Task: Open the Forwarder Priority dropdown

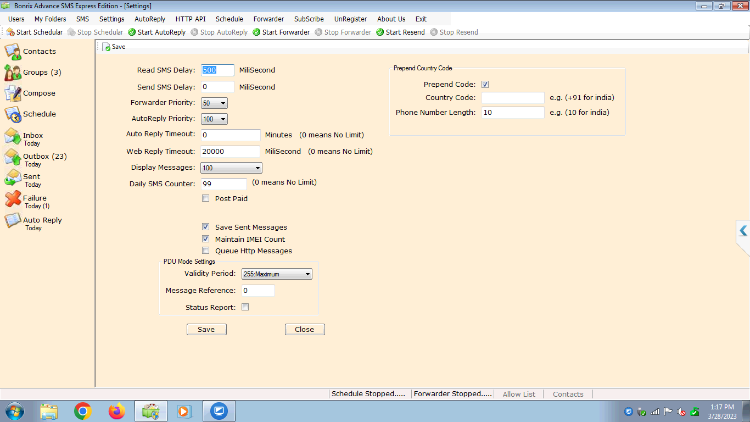Action: (x=215, y=103)
